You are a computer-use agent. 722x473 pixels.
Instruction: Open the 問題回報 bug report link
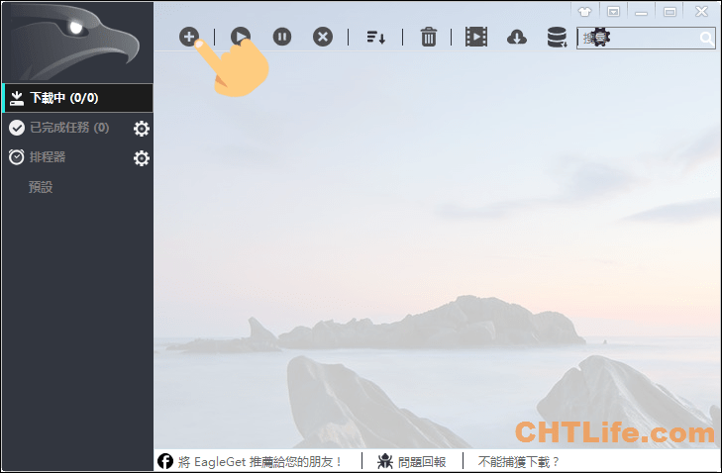click(x=412, y=461)
